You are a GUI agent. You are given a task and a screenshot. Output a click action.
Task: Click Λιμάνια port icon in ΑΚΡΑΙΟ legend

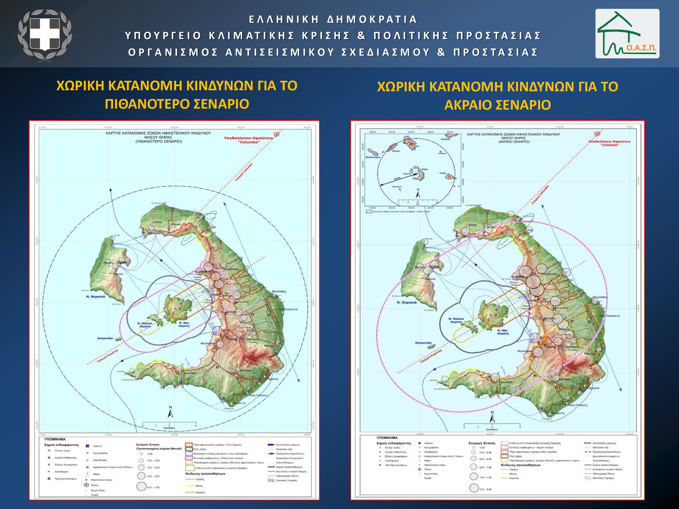[420, 443]
